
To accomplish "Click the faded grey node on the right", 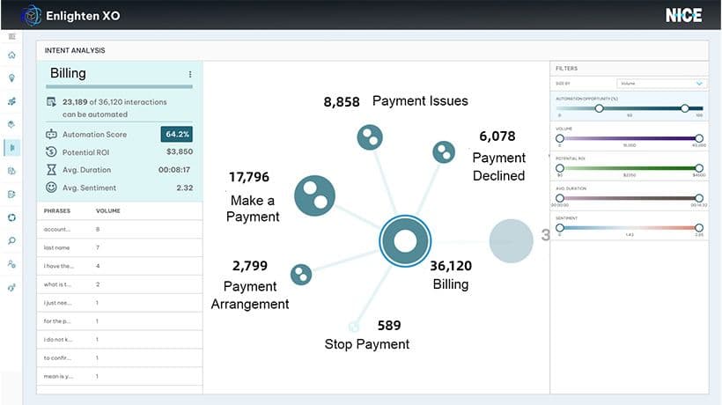I will point(511,240).
